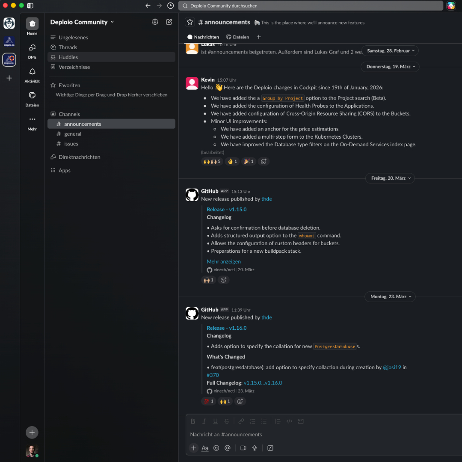Toggle raised hands reaction on v1.15.0
The height and width of the screenshot is (462, 462).
point(209,280)
